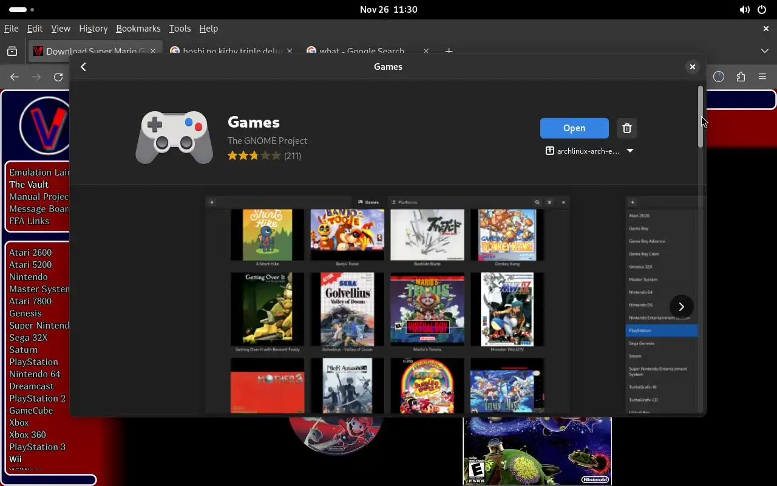Switch to the hoshi no kirby tab

(232, 52)
